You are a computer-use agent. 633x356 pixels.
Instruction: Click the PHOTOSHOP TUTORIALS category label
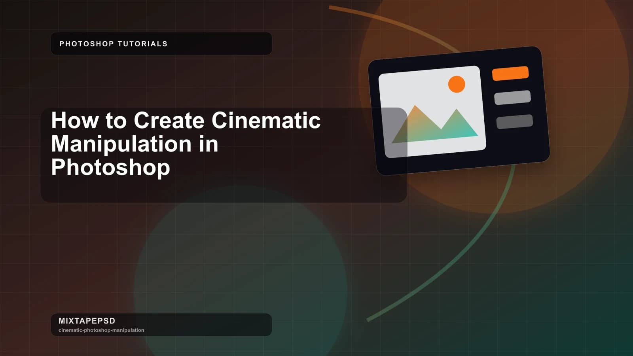(114, 44)
